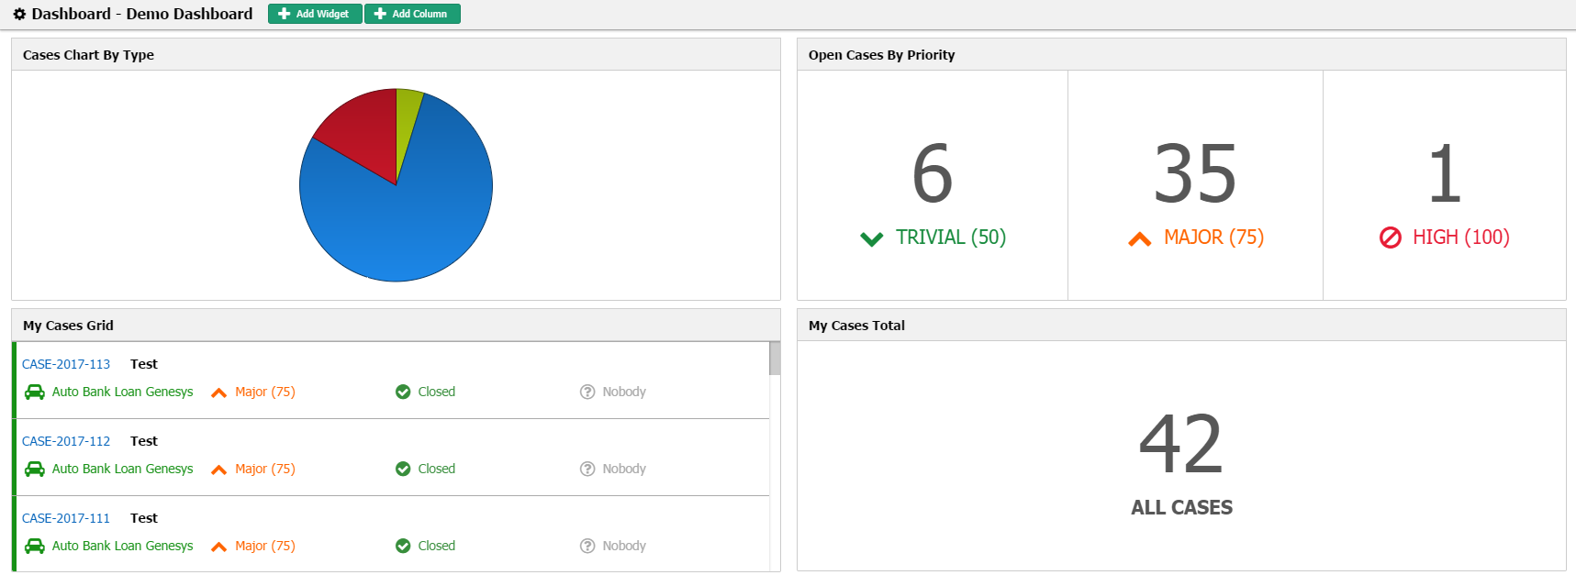Screen dimensions: 1576x575
Task: Open case CASE-2017-113
Action: [66, 364]
